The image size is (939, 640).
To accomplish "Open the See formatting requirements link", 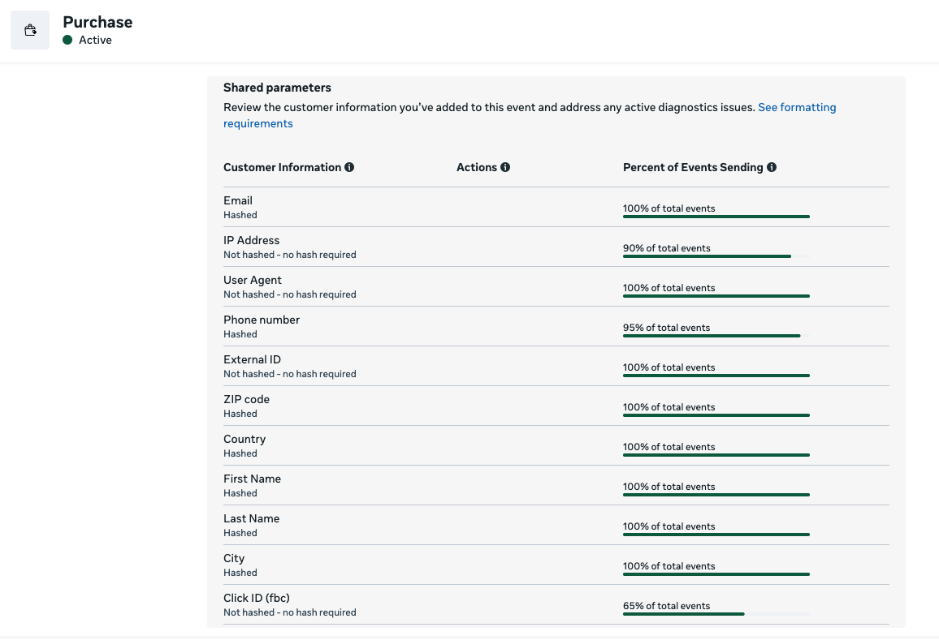I will pyautogui.click(x=796, y=107).
